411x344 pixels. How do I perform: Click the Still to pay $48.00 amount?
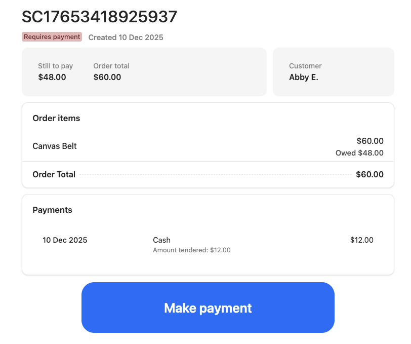coord(52,77)
